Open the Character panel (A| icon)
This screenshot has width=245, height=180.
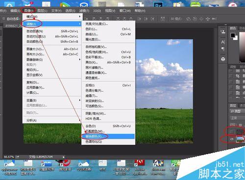point(223,42)
